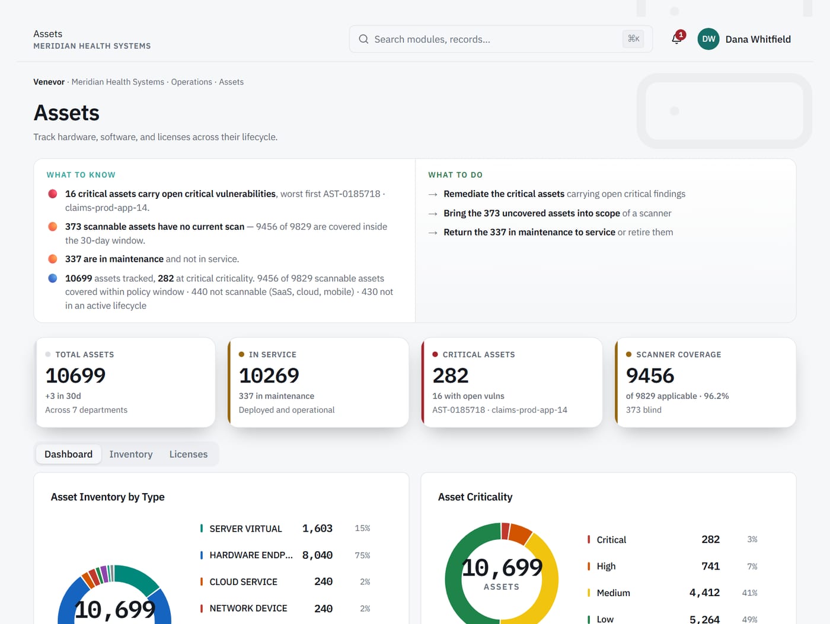The image size is (830, 624).
Task: Click the blue dot beside 10699 assets tracked
Action: pyautogui.click(x=53, y=278)
